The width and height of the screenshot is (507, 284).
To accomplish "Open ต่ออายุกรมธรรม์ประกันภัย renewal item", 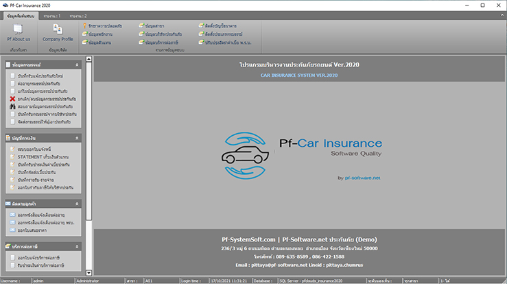I will (x=35, y=84).
